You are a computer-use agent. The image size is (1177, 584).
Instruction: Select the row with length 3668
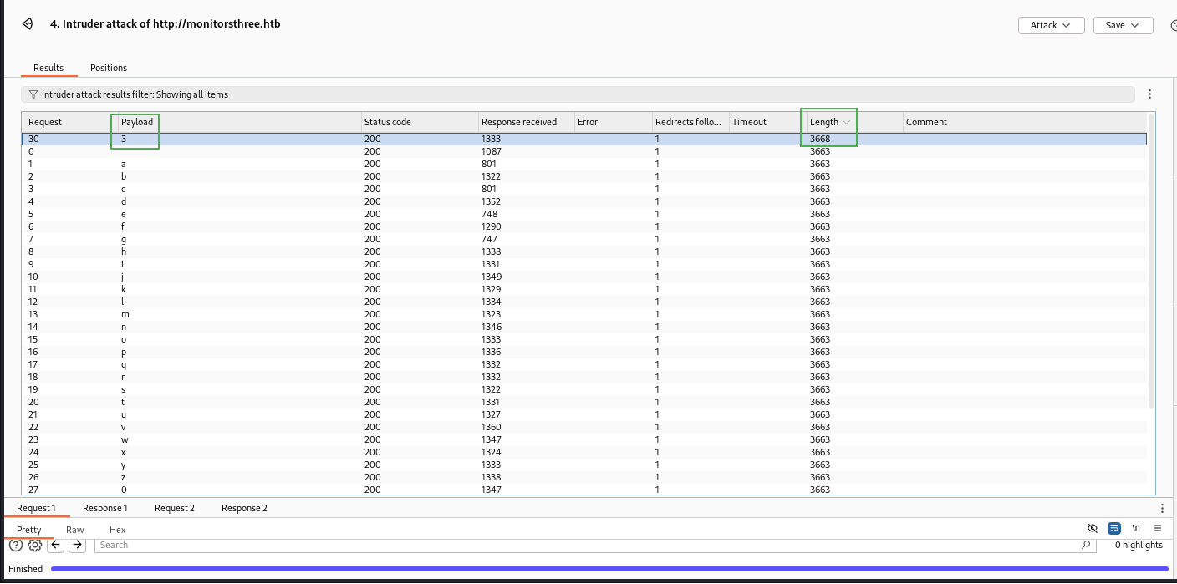click(583, 139)
